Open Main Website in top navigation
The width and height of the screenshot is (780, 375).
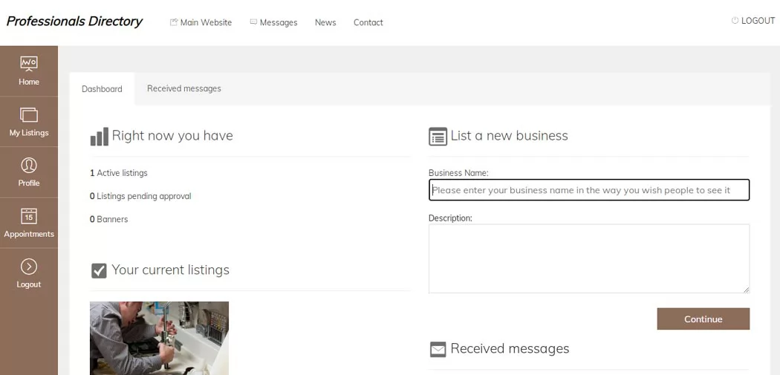pyautogui.click(x=206, y=22)
